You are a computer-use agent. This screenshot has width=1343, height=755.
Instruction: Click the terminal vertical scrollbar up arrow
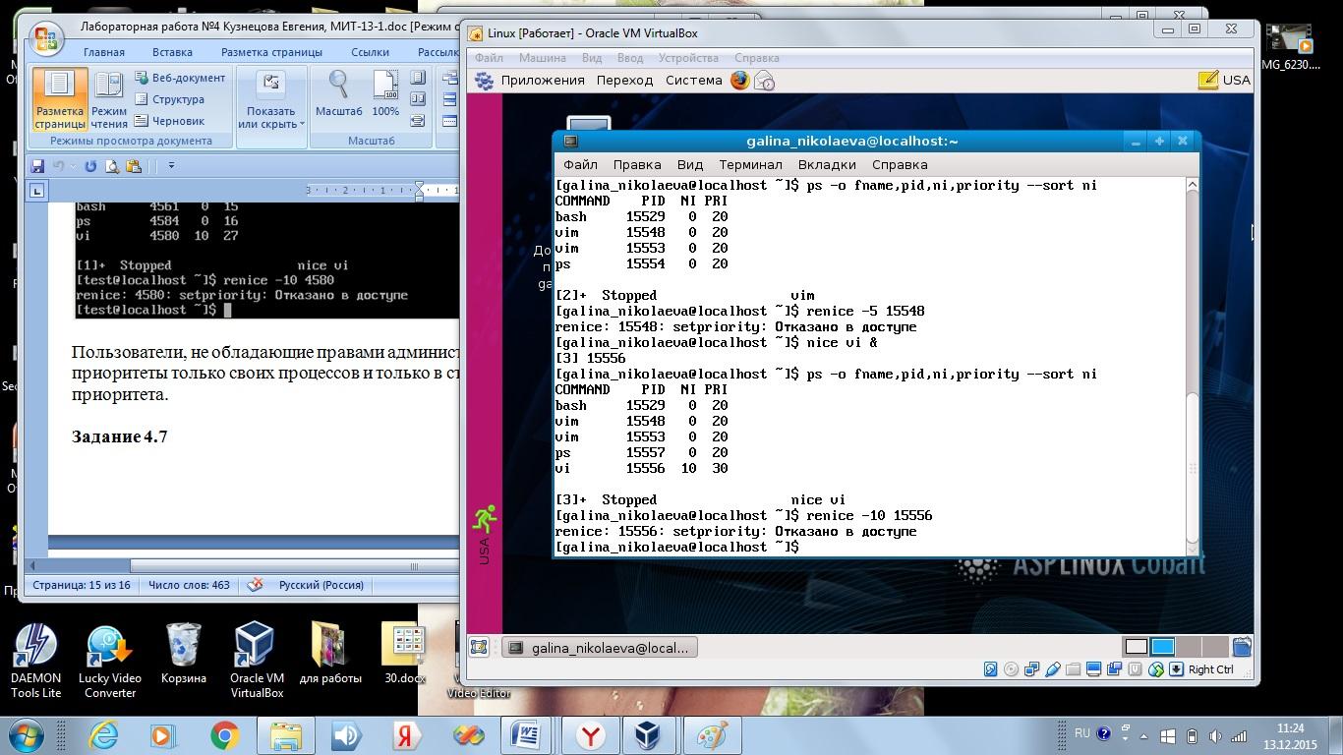point(1193,185)
